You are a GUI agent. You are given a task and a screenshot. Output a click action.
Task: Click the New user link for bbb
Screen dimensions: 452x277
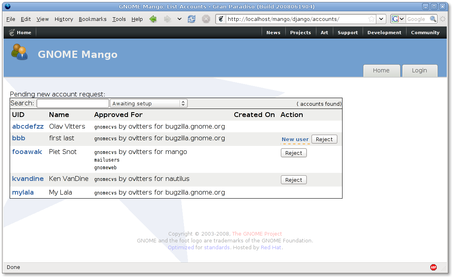[x=295, y=140]
